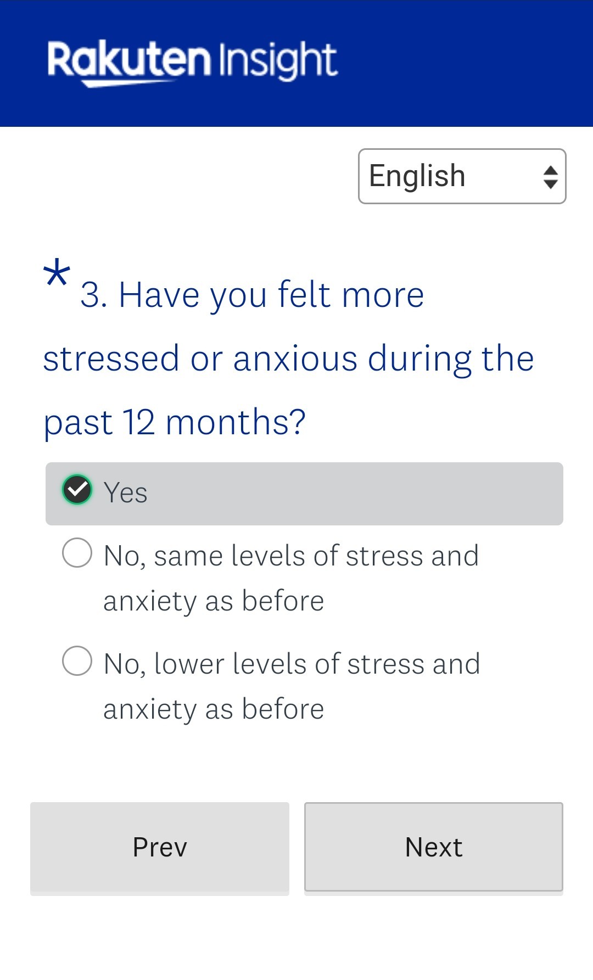
Task: Click the blue header banner area
Action: (x=296, y=63)
